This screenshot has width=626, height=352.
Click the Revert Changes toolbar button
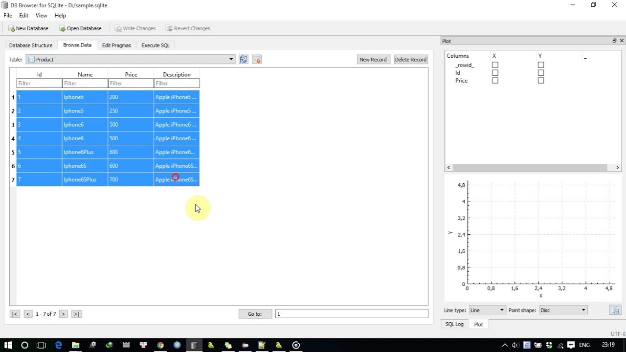pyautogui.click(x=188, y=28)
